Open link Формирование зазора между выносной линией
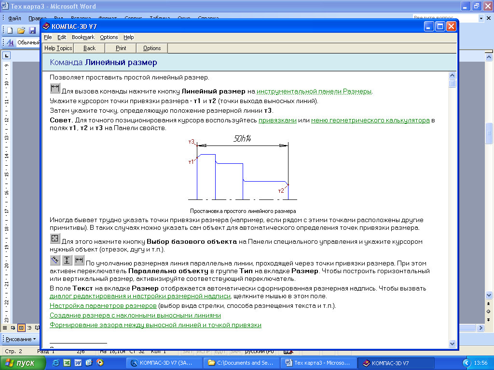Screen dimensions: 494x370 [156, 325]
